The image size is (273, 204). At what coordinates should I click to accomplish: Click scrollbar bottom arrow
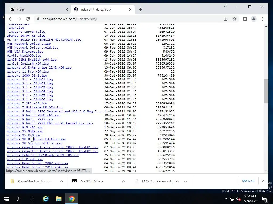pyautogui.click(x=266, y=171)
